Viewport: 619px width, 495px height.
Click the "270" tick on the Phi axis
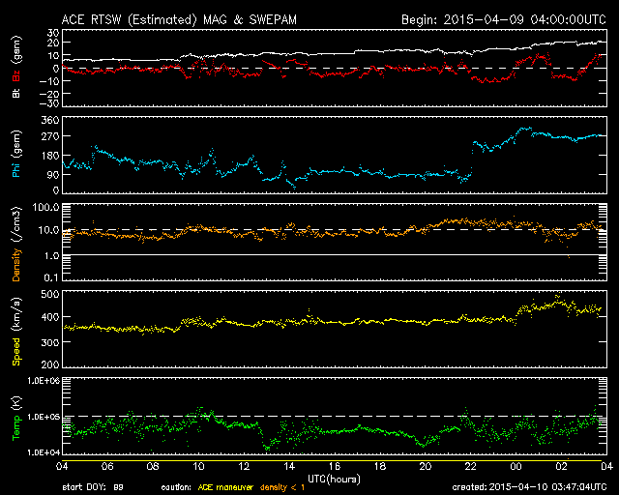[x=50, y=136]
